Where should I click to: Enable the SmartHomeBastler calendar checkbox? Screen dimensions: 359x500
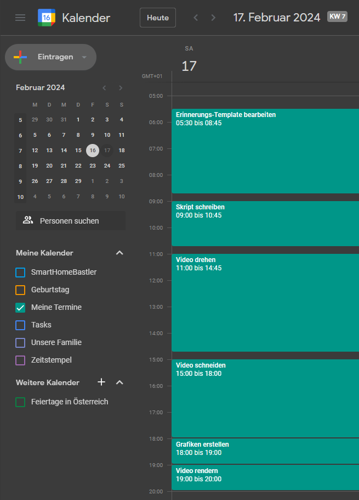pos(20,273)
